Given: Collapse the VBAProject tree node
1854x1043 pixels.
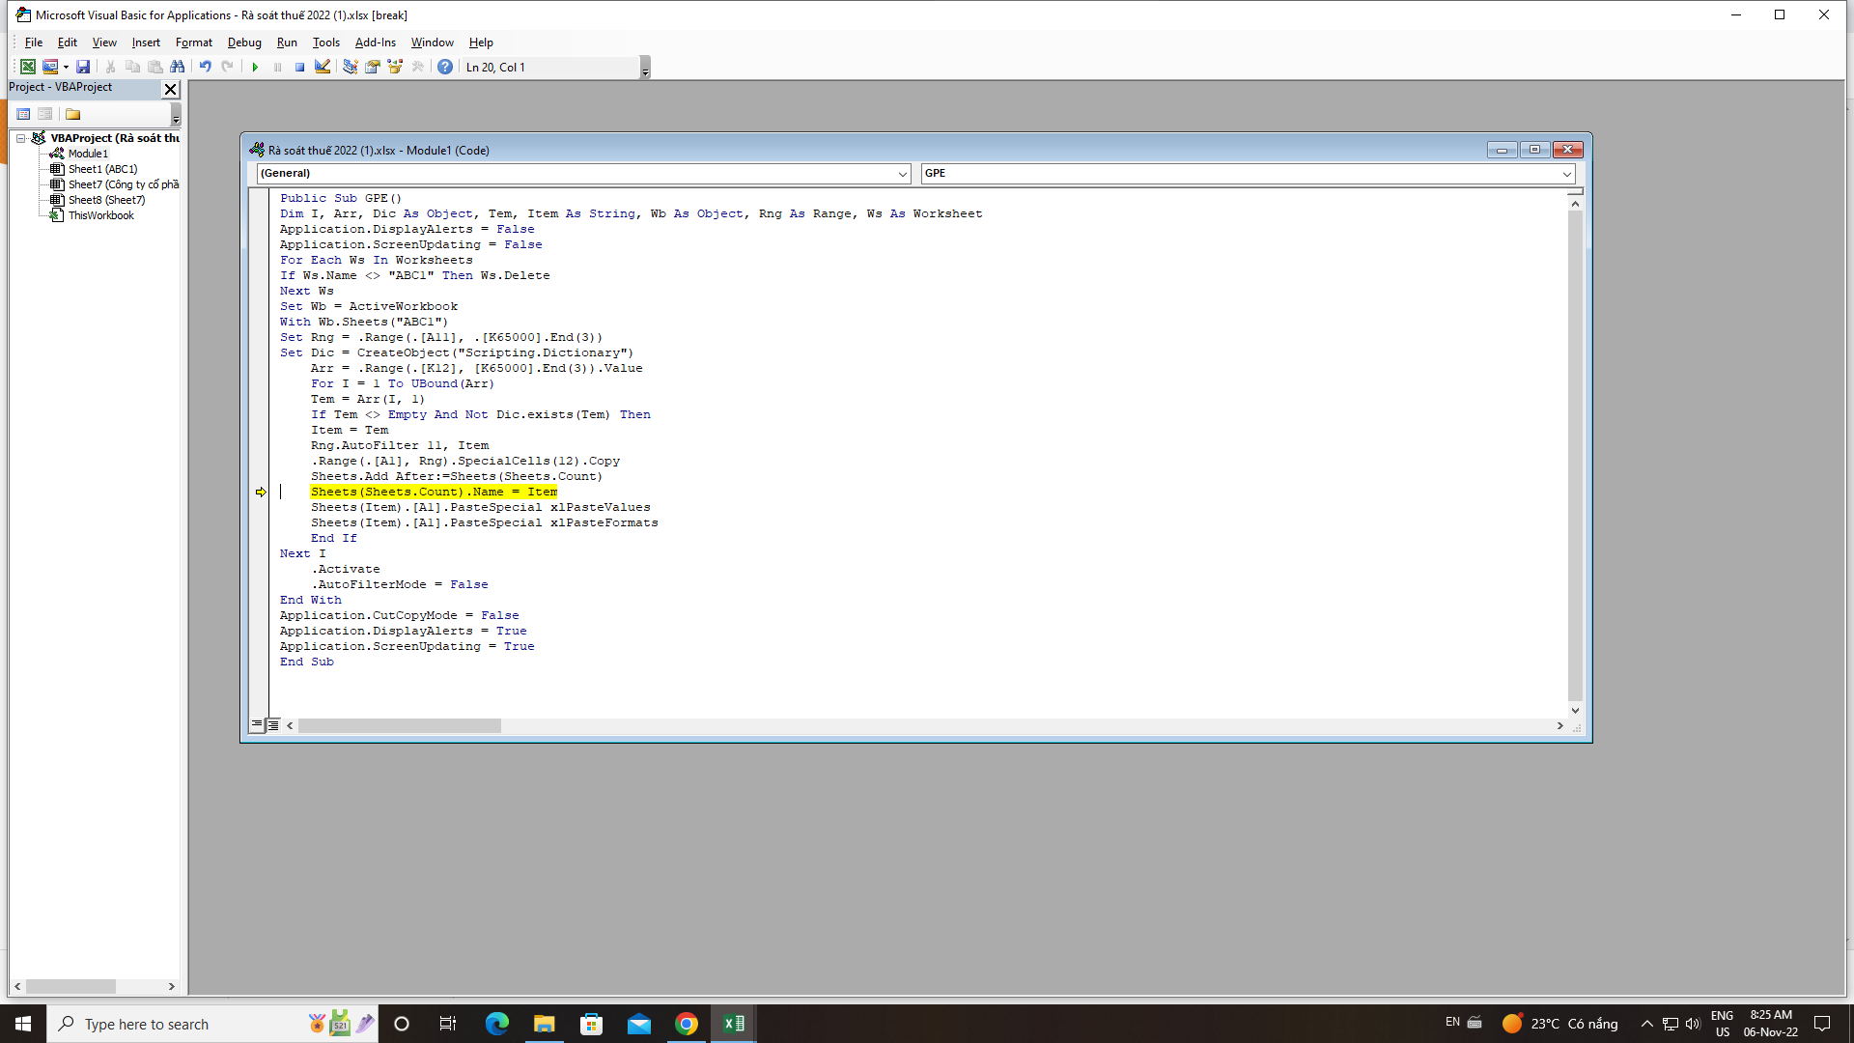Looking at the screenshot, I should [20, 138].
